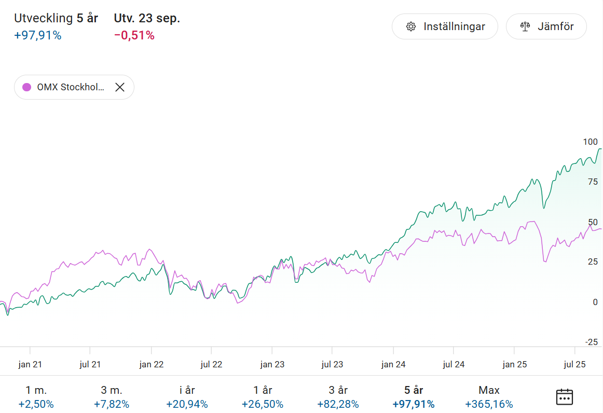Select the i år period tab
The width and height of the screenshot is (603, 413).
(x=187, y=397)
